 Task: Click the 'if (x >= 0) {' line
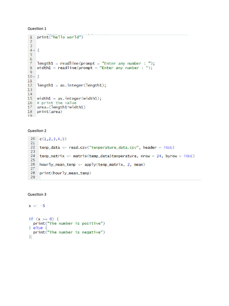[x=44, y=219]
